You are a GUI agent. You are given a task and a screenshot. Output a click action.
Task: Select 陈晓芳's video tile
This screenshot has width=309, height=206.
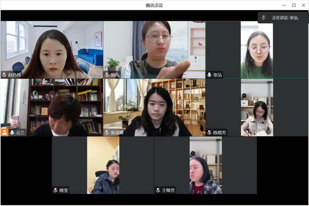click(257, 107)
